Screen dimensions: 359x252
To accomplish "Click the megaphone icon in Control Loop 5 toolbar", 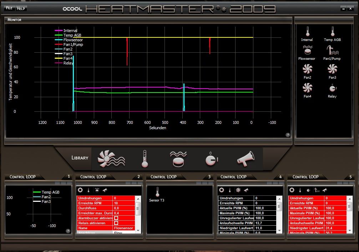I will tap(325, 190).
